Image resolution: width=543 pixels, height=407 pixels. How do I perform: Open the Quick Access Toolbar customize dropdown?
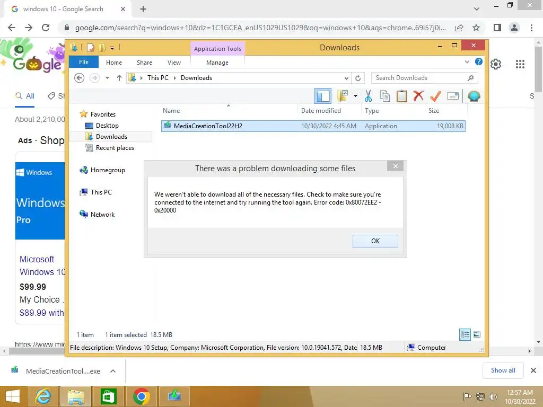[112, 48]
